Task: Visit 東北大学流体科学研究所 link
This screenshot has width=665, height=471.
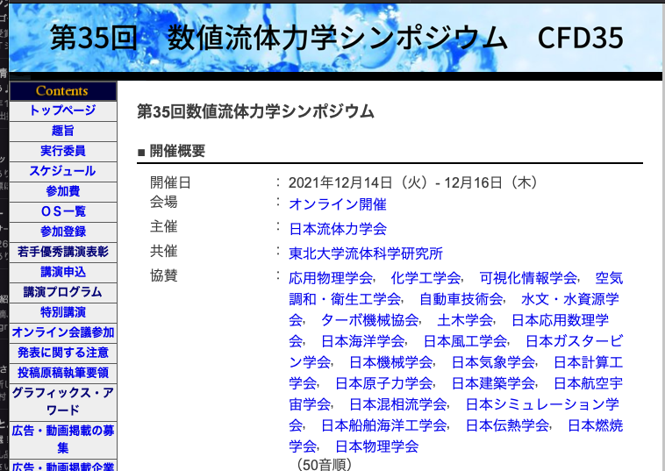Action: 366,253
